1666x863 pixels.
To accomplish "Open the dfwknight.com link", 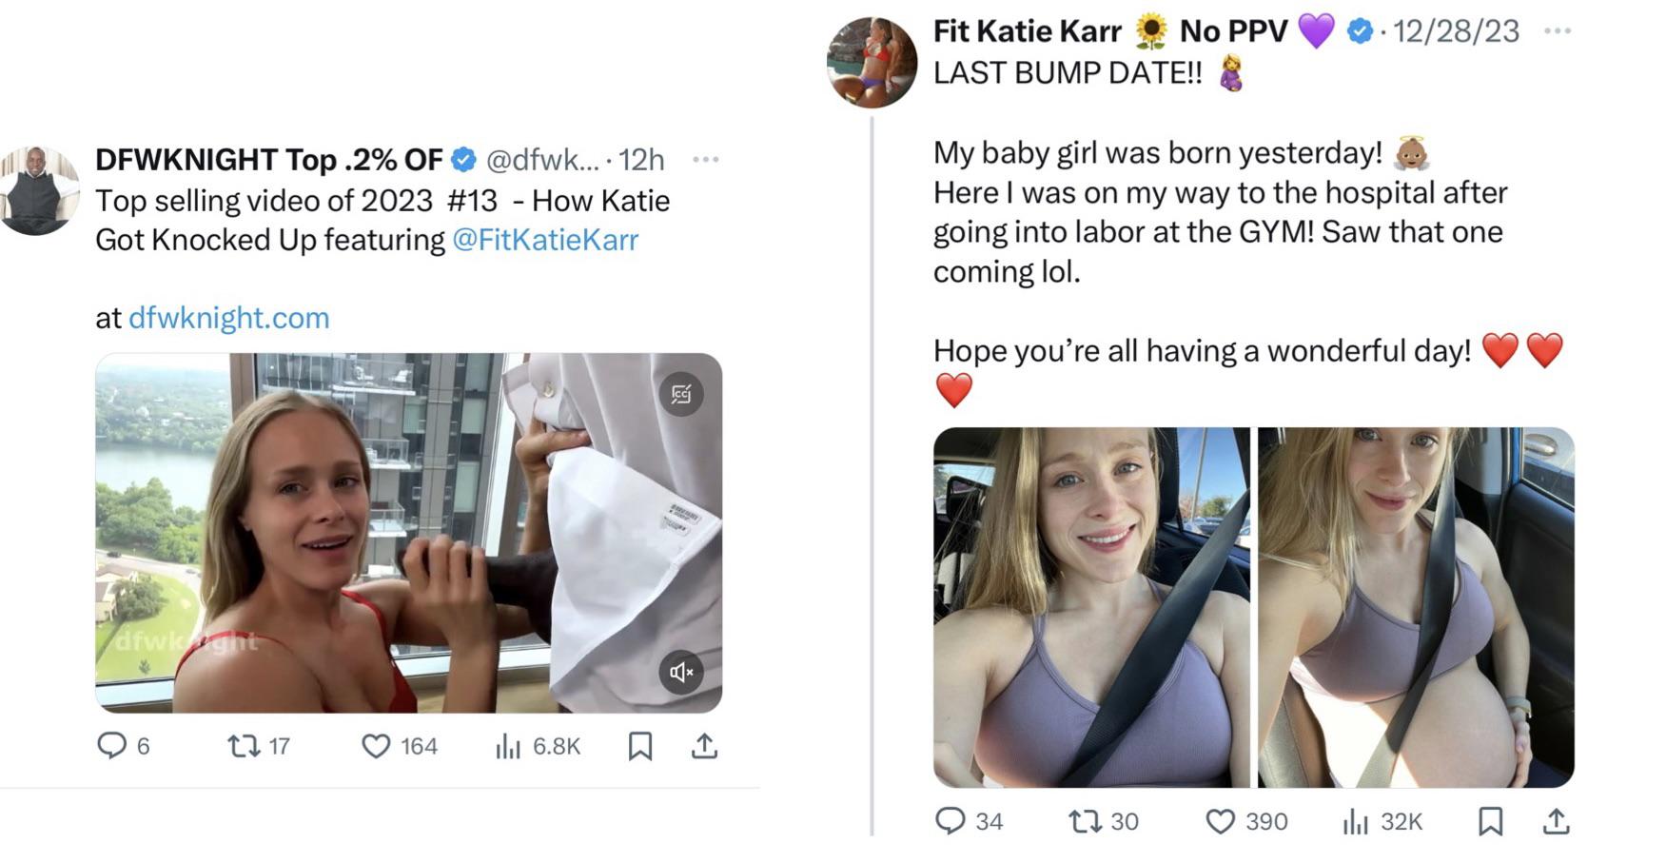I will coord(228,318).
